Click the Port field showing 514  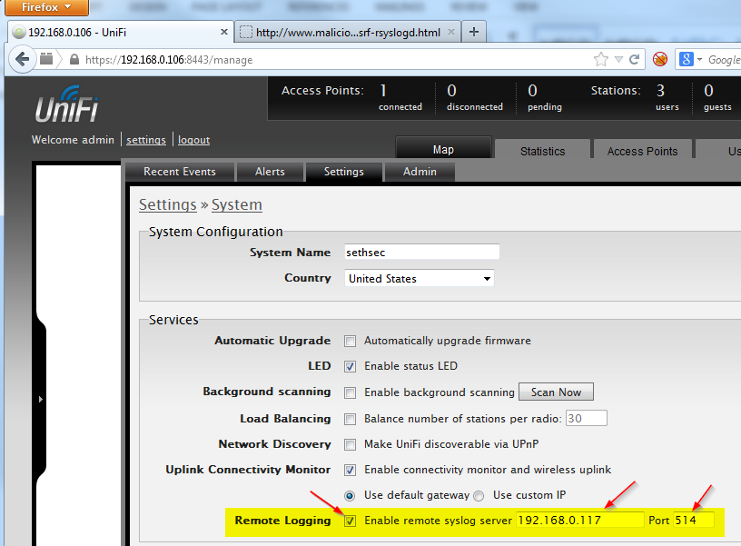tap(694, 520)
